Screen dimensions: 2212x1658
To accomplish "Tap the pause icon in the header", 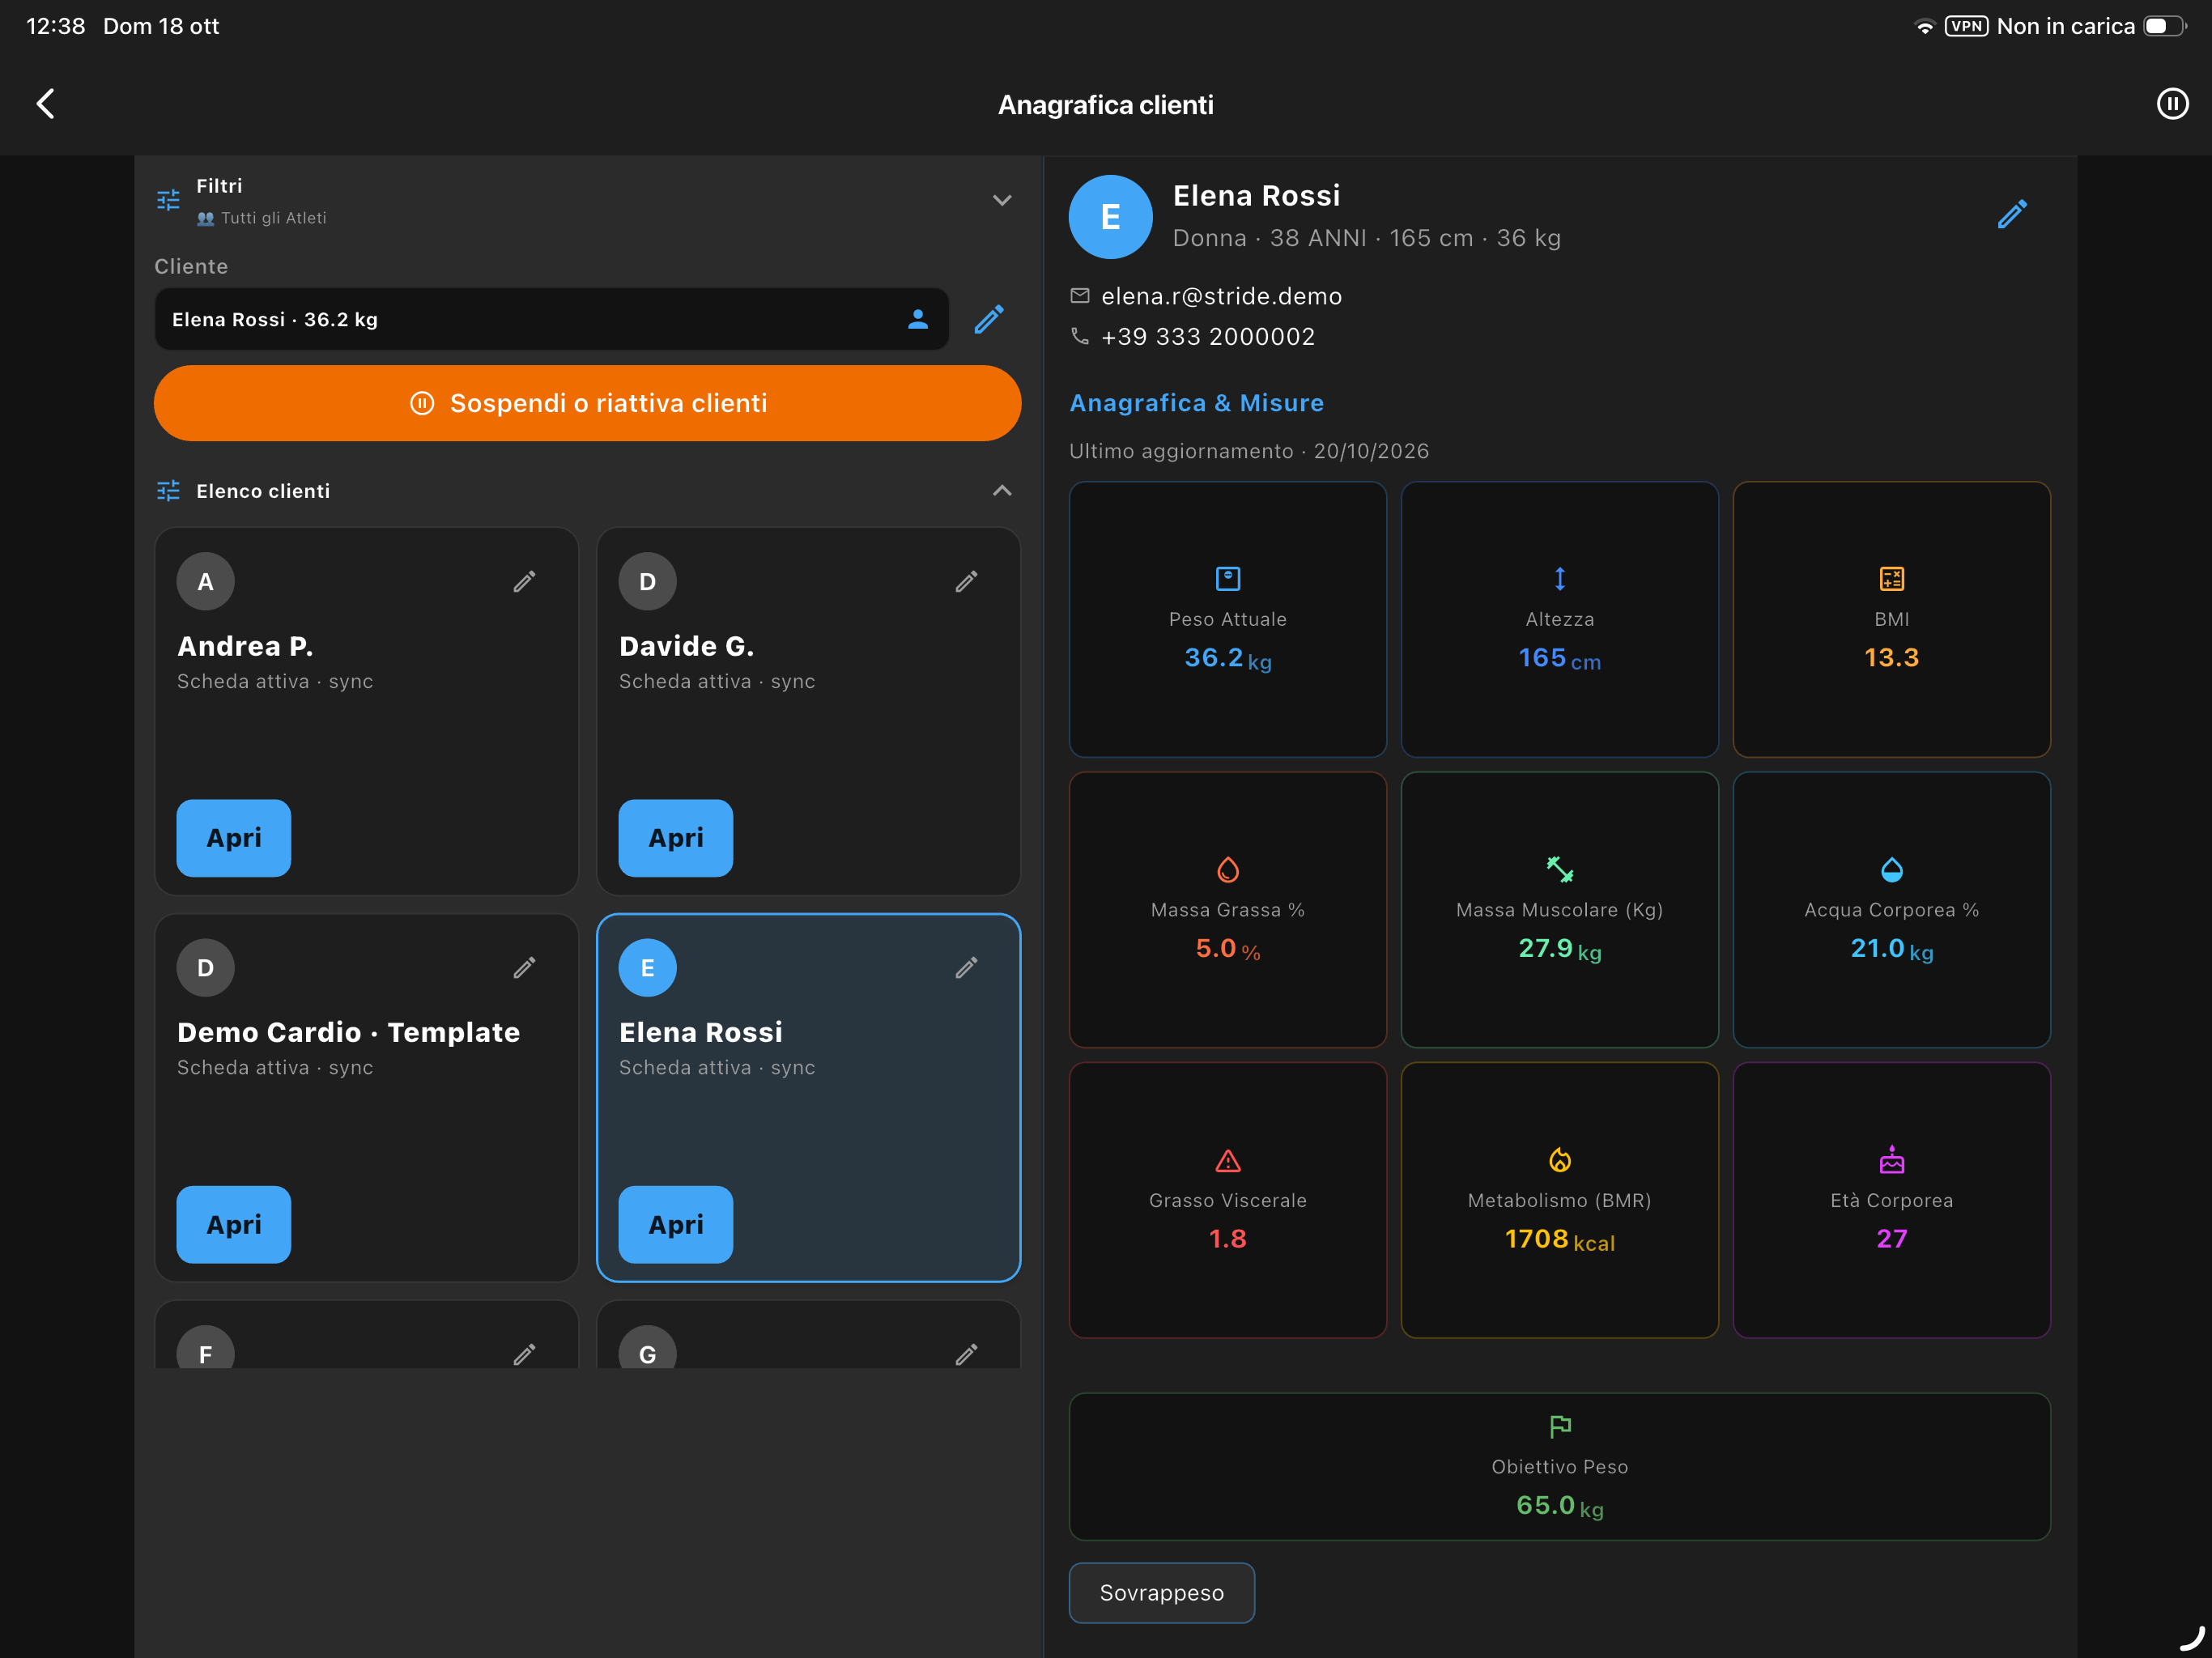I will 2172,104.
